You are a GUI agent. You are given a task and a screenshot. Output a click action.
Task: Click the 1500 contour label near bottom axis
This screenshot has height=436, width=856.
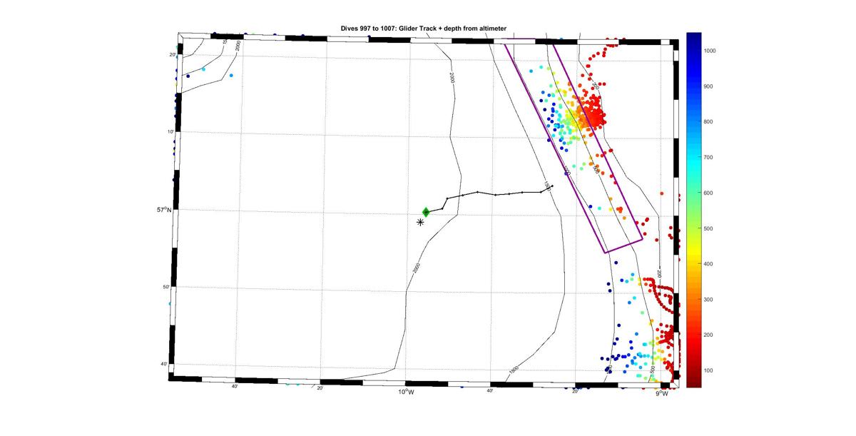click(513, 370)
